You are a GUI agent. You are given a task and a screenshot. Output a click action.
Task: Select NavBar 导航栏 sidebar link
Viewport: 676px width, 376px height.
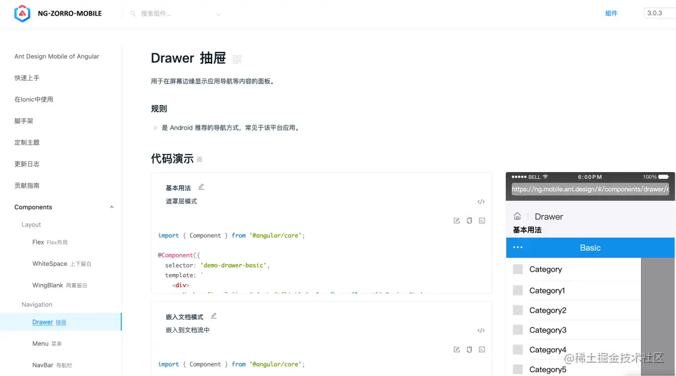pyautogui.click(x=52, y=365)
